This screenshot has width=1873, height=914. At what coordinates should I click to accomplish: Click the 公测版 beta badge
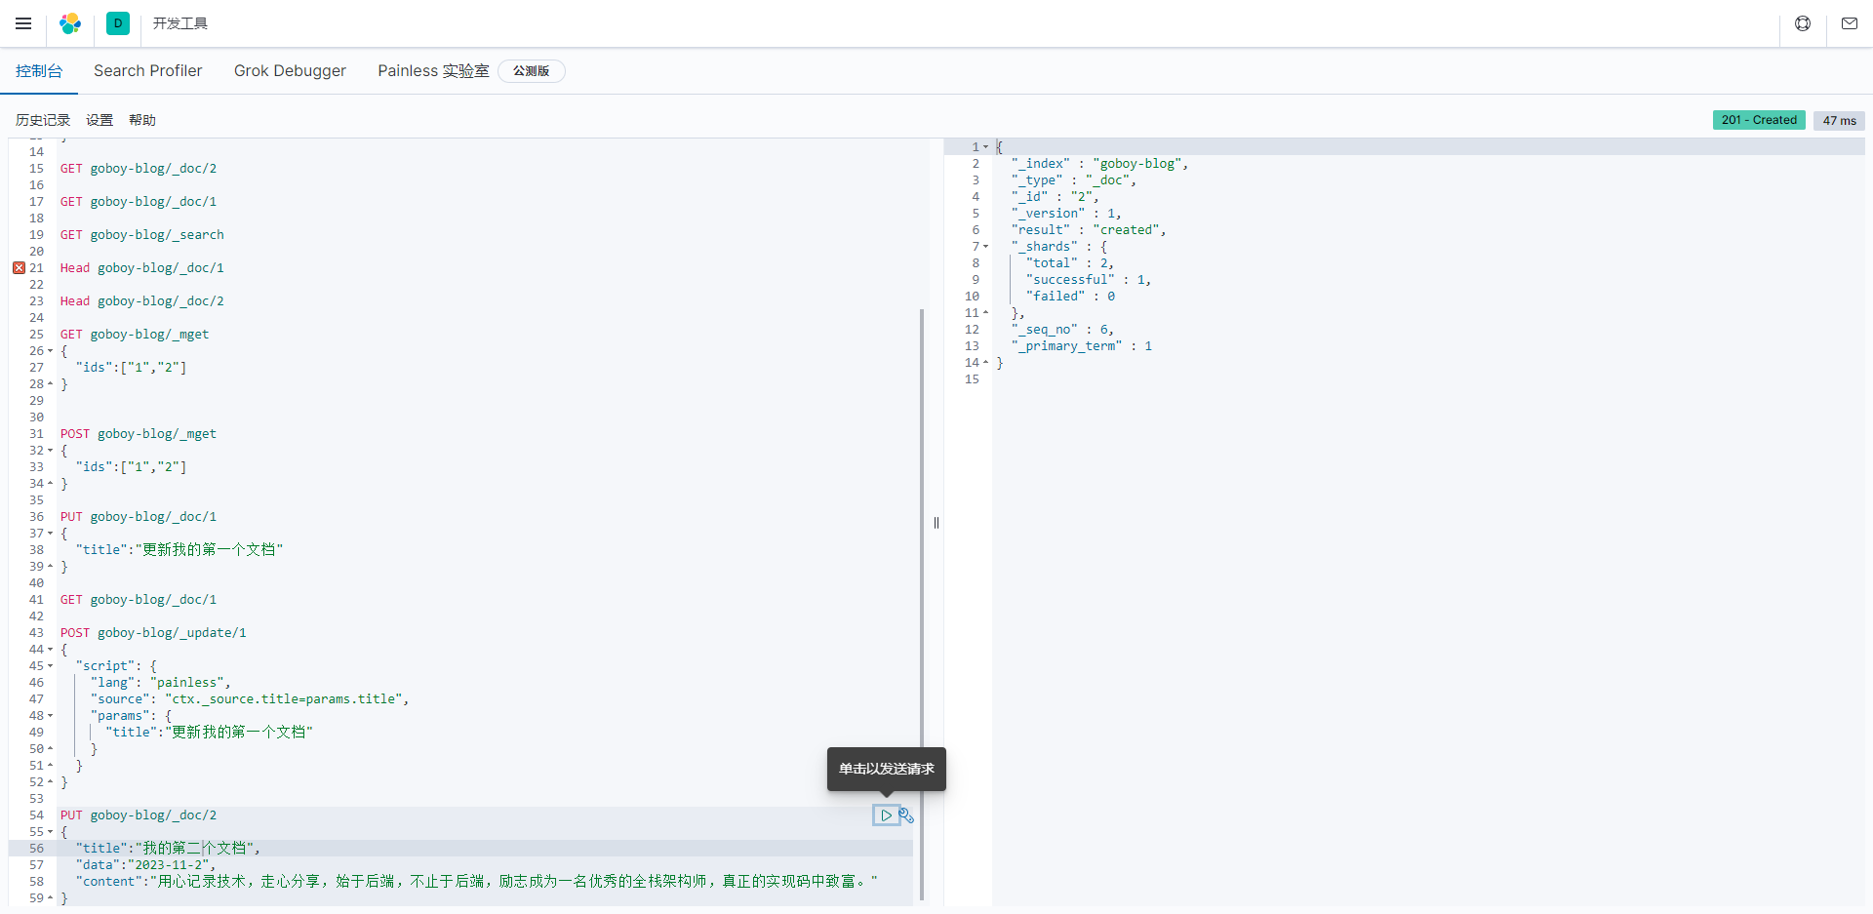tap(532, 71)
